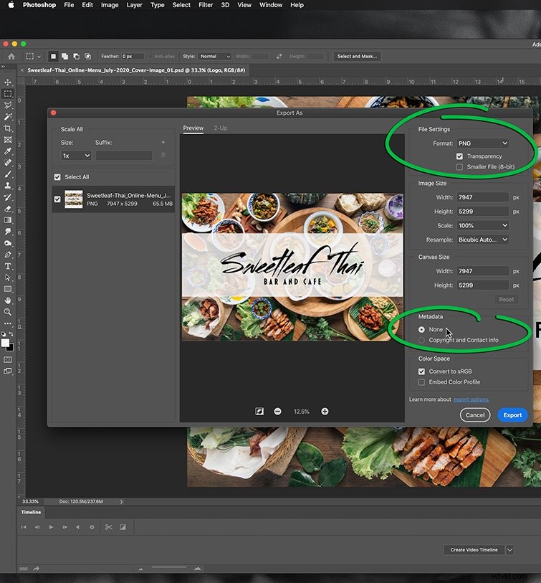This screenshot has height=583, width=541.
Task: Select the History Brush tool
Action: tap(7, 197)
